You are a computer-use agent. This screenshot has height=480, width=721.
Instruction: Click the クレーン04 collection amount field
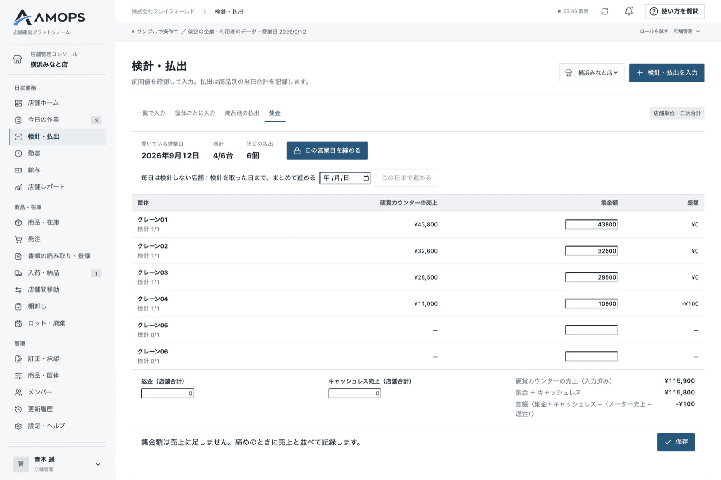(591, 304)
